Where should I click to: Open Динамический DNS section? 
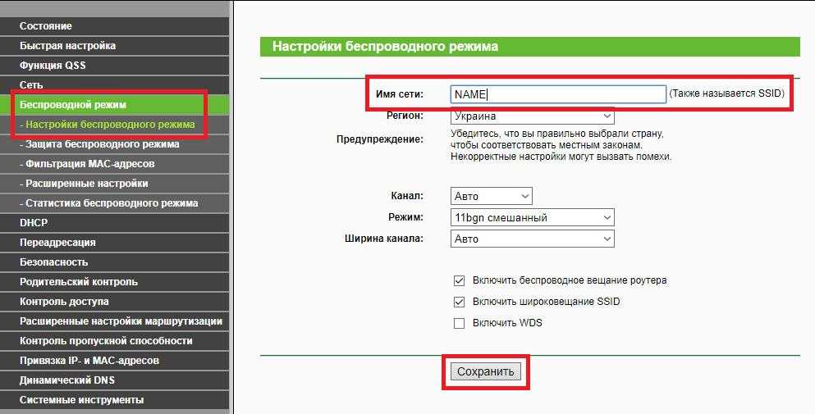[114, 380]
